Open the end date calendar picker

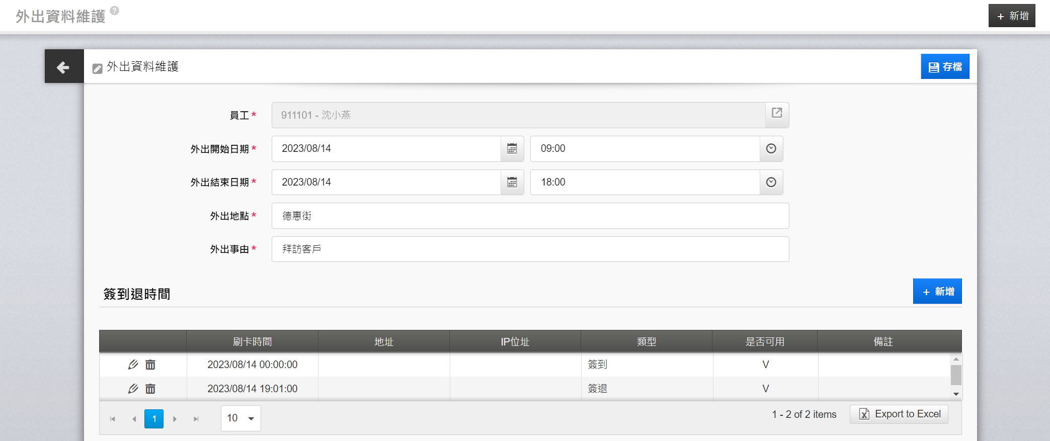pyautogui.click(x=512, y=183)
